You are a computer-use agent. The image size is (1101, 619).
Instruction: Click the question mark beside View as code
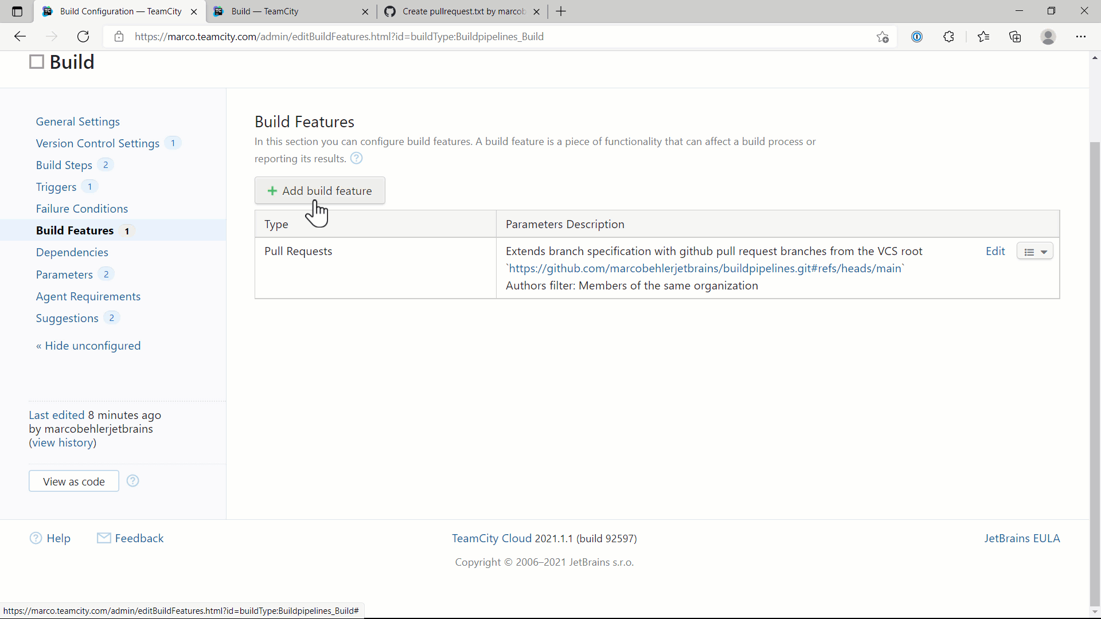pos(132,481)
